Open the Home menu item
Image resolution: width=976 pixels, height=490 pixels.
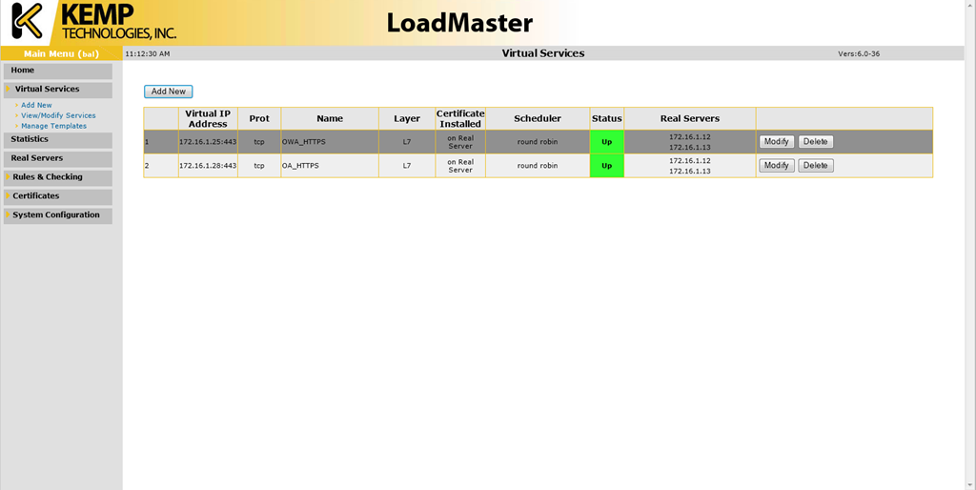[57, 71]
